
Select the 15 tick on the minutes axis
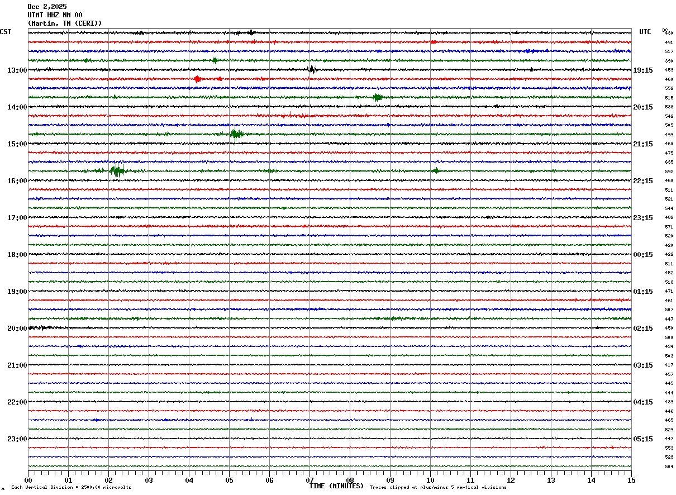[x=631, y=480]
